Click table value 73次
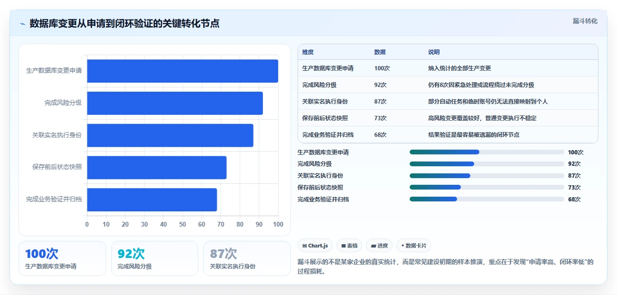The image size is (617, 295). tap(380, 118)
